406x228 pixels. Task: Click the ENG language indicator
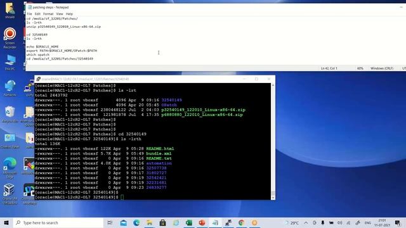(x=367, y=222)
